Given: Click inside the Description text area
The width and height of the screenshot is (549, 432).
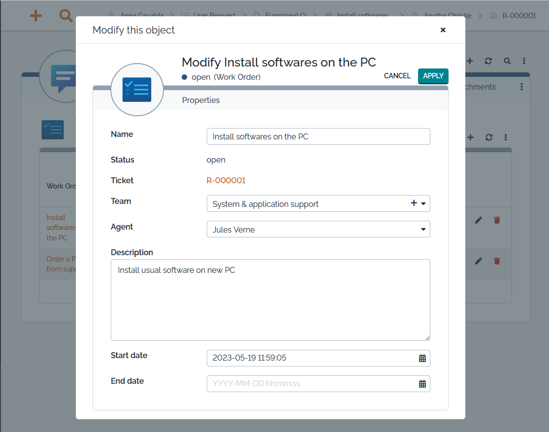Looking at the screenshot, I should click(270, 299).
